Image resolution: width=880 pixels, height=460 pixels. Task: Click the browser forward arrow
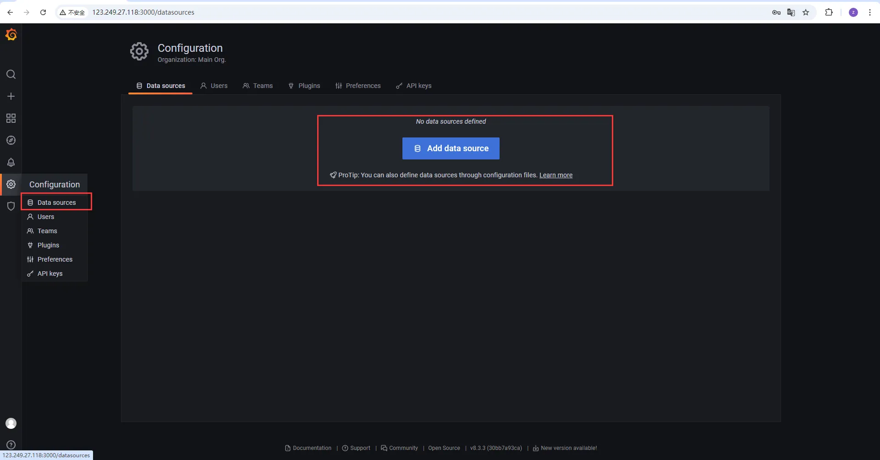(x=27, y=12)
